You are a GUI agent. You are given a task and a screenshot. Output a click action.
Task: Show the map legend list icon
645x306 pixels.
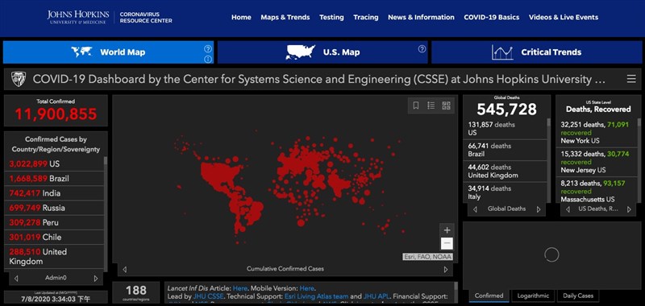coord(431,105)
